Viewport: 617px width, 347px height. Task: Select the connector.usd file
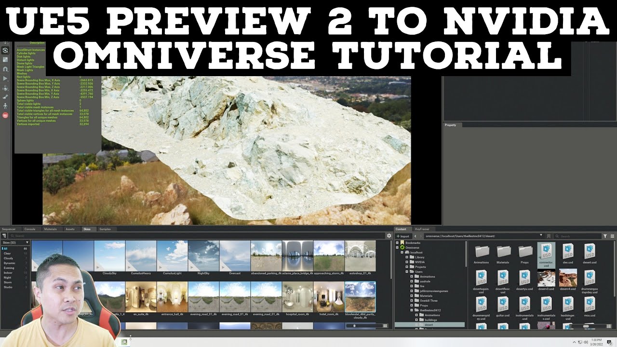[x=546, y=255]
